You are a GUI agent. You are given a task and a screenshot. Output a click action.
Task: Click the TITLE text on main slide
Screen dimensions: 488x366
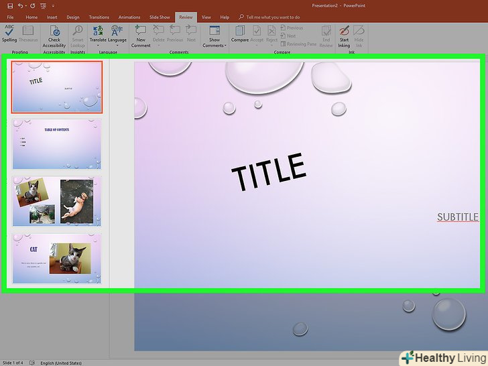(269, 172)
